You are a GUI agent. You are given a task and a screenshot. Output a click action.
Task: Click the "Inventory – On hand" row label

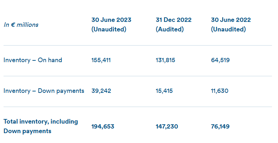[x=33, y=60]
